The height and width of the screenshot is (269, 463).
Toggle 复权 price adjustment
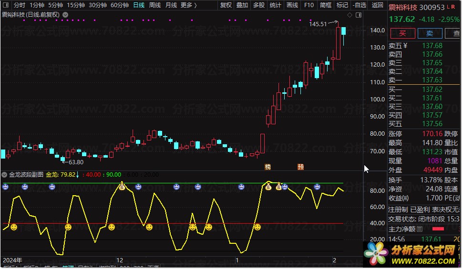tap(226, 5)
